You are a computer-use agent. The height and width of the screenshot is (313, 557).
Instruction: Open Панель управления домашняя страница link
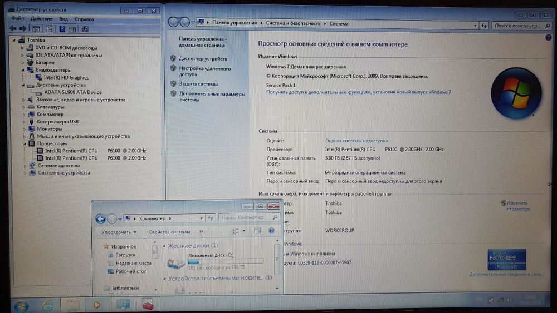(202, 42)
